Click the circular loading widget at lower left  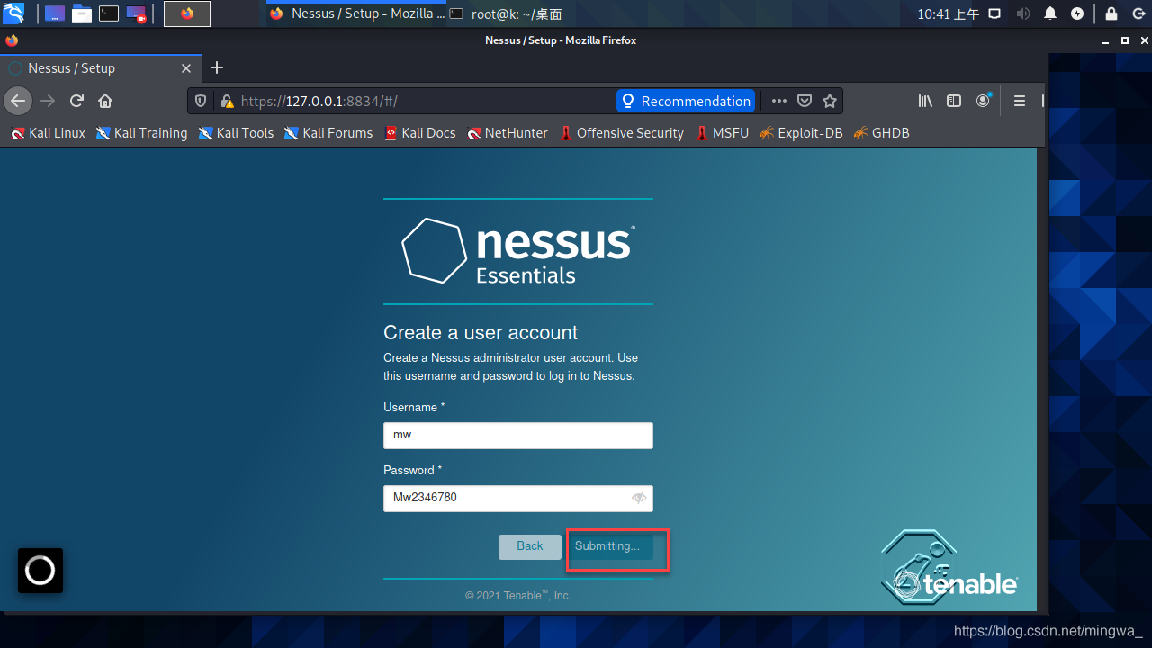40,571
